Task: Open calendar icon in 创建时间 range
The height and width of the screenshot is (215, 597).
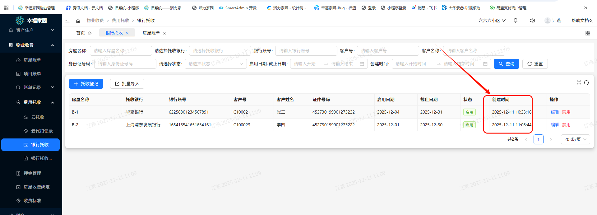Action: click(x=485, y=64)
